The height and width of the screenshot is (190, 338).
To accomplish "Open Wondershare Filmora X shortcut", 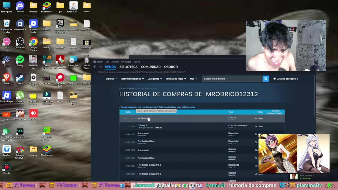I will (47, 98).
